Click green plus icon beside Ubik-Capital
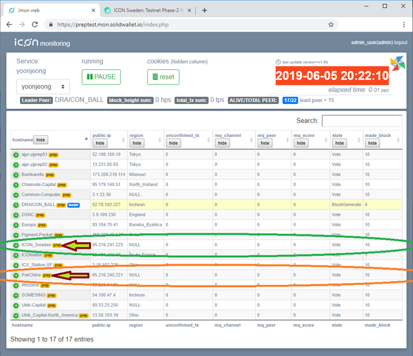This screenshot has height=356, width=413. (15, 306)
